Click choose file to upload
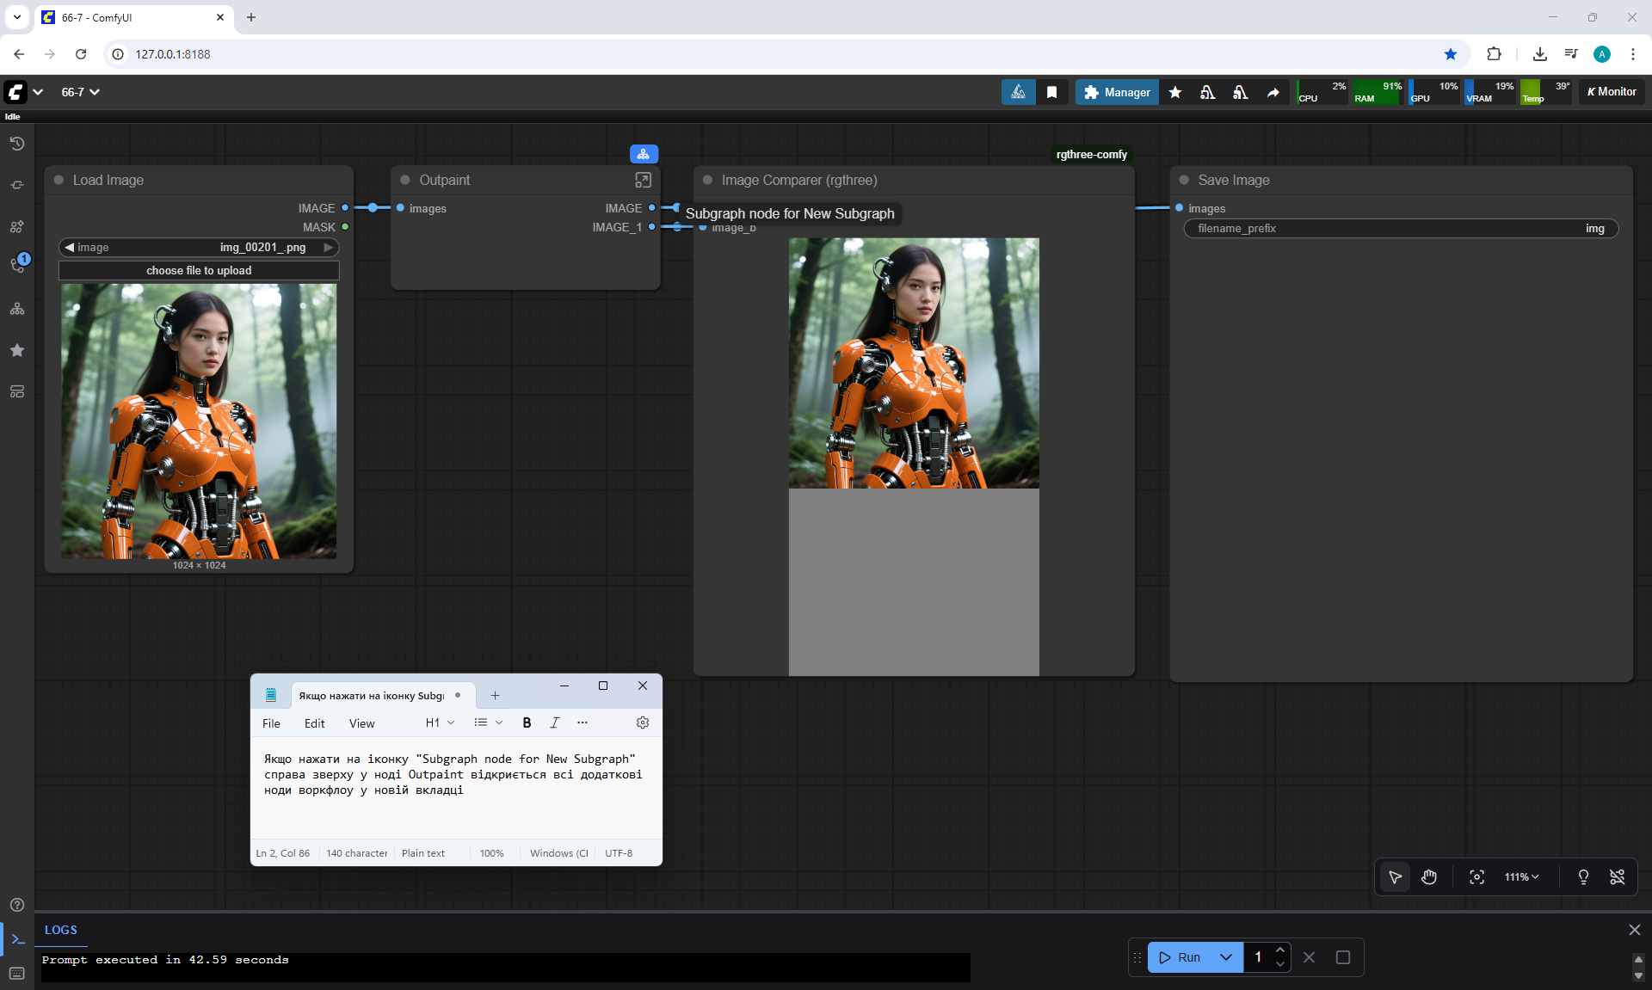The image size is (1652, 990). (199, 270)
